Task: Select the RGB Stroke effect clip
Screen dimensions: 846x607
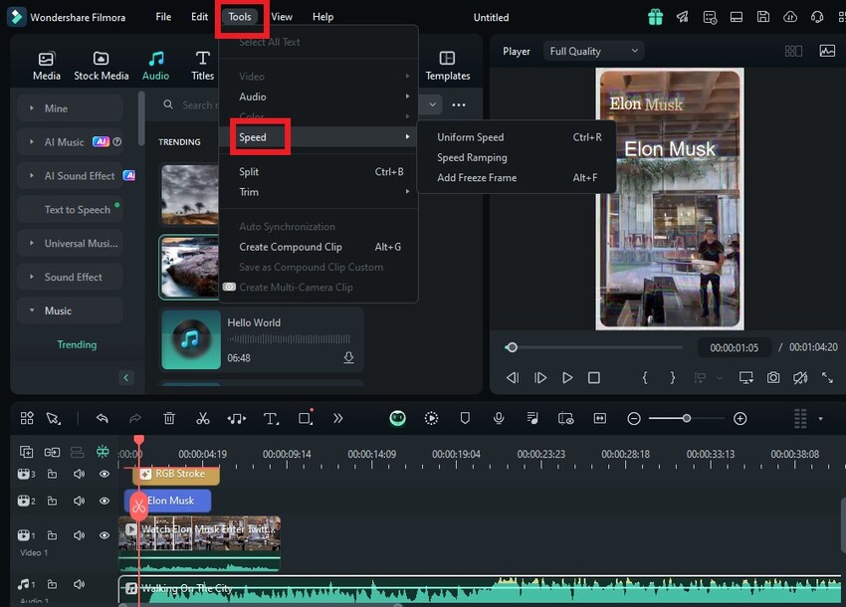Action: [176, 475]
